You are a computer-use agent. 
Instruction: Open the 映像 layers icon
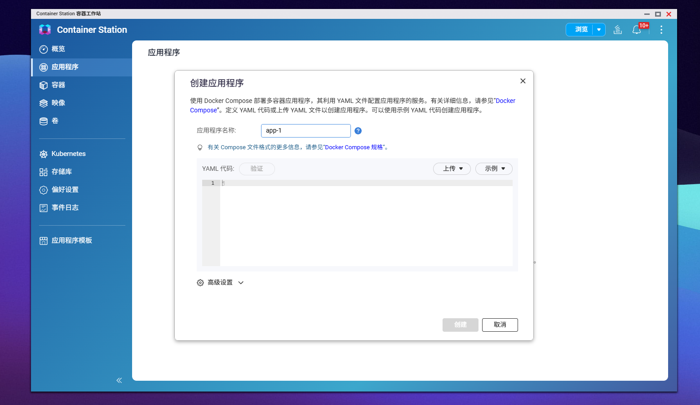(44, 103)
